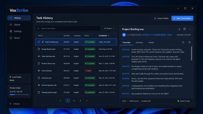203x114 pixels.
Task: Open the History section in sidebar
Action: click(19, 18)
